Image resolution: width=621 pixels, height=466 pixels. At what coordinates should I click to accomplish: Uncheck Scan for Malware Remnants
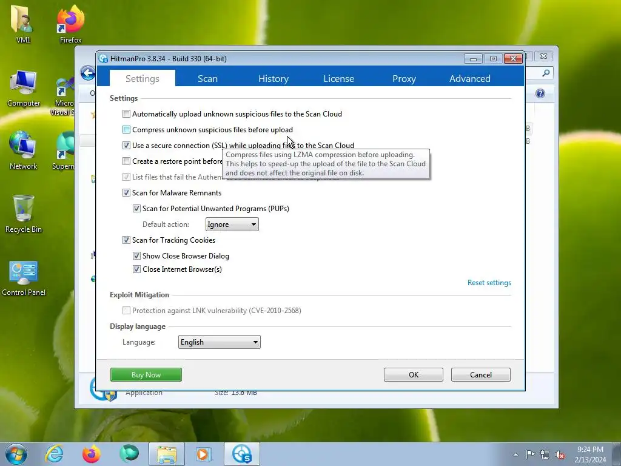tap(126, 193)
